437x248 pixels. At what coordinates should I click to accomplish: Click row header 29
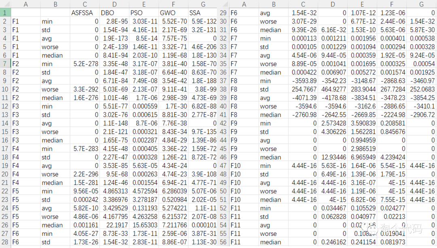(x=223, y=13)
